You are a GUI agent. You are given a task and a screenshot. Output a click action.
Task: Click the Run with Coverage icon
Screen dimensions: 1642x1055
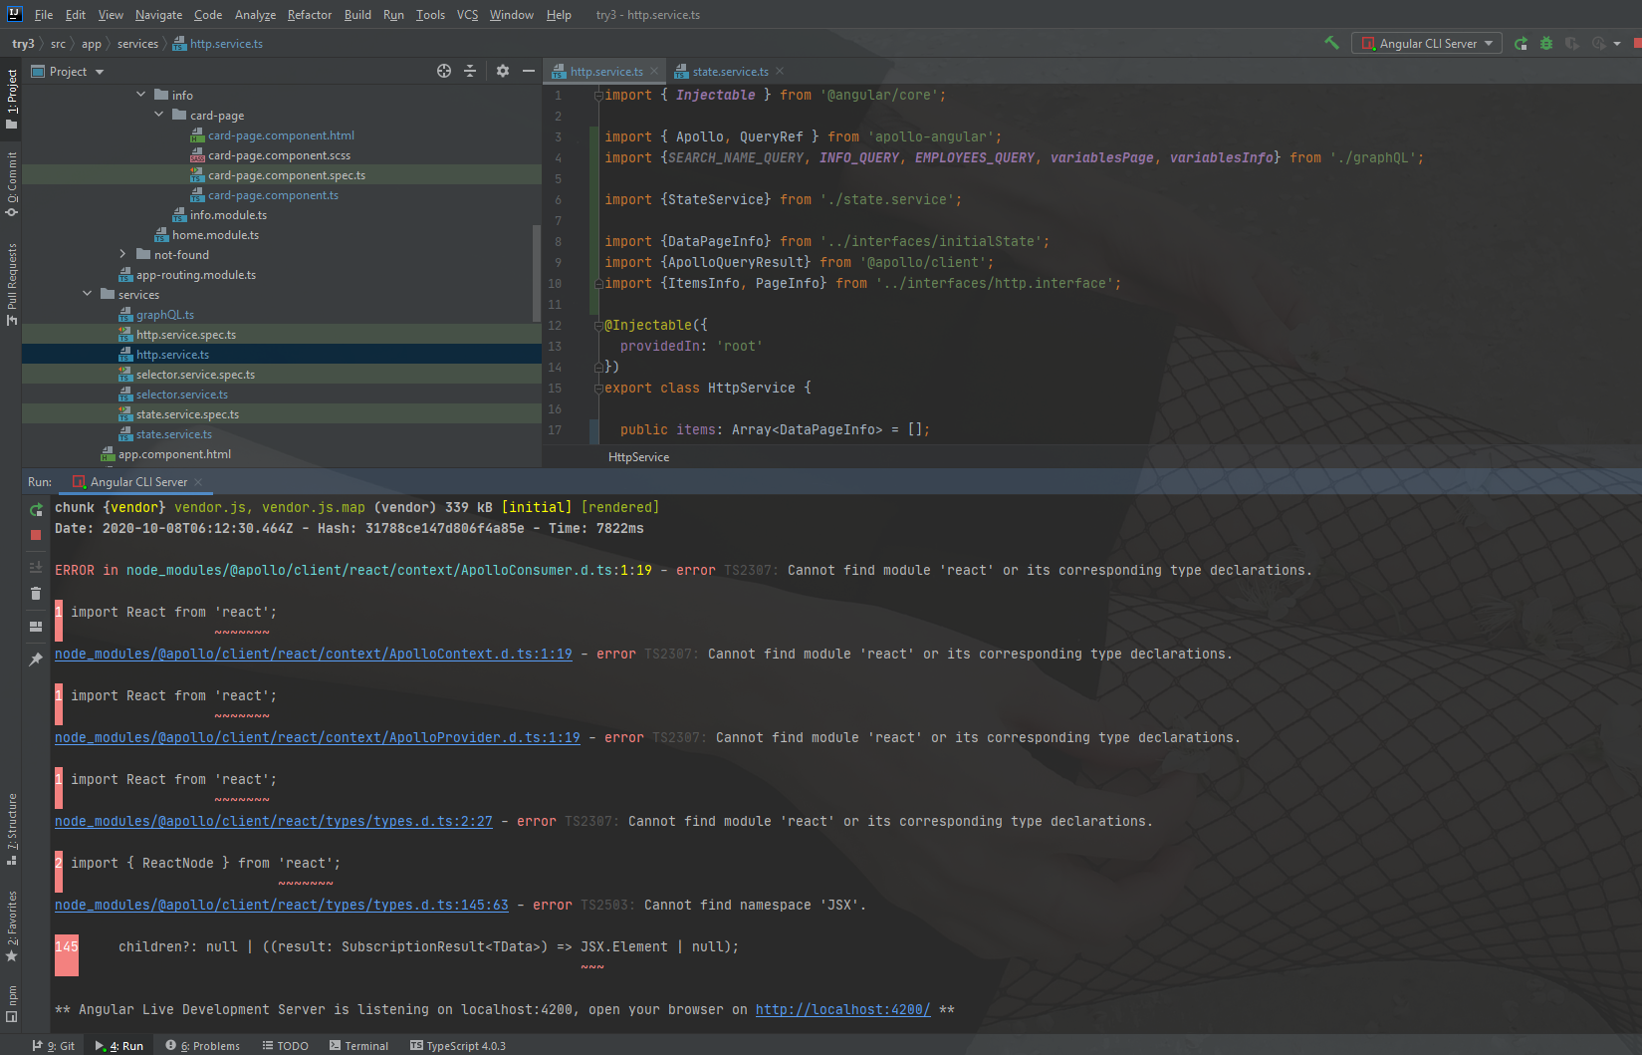[1572, 43]
